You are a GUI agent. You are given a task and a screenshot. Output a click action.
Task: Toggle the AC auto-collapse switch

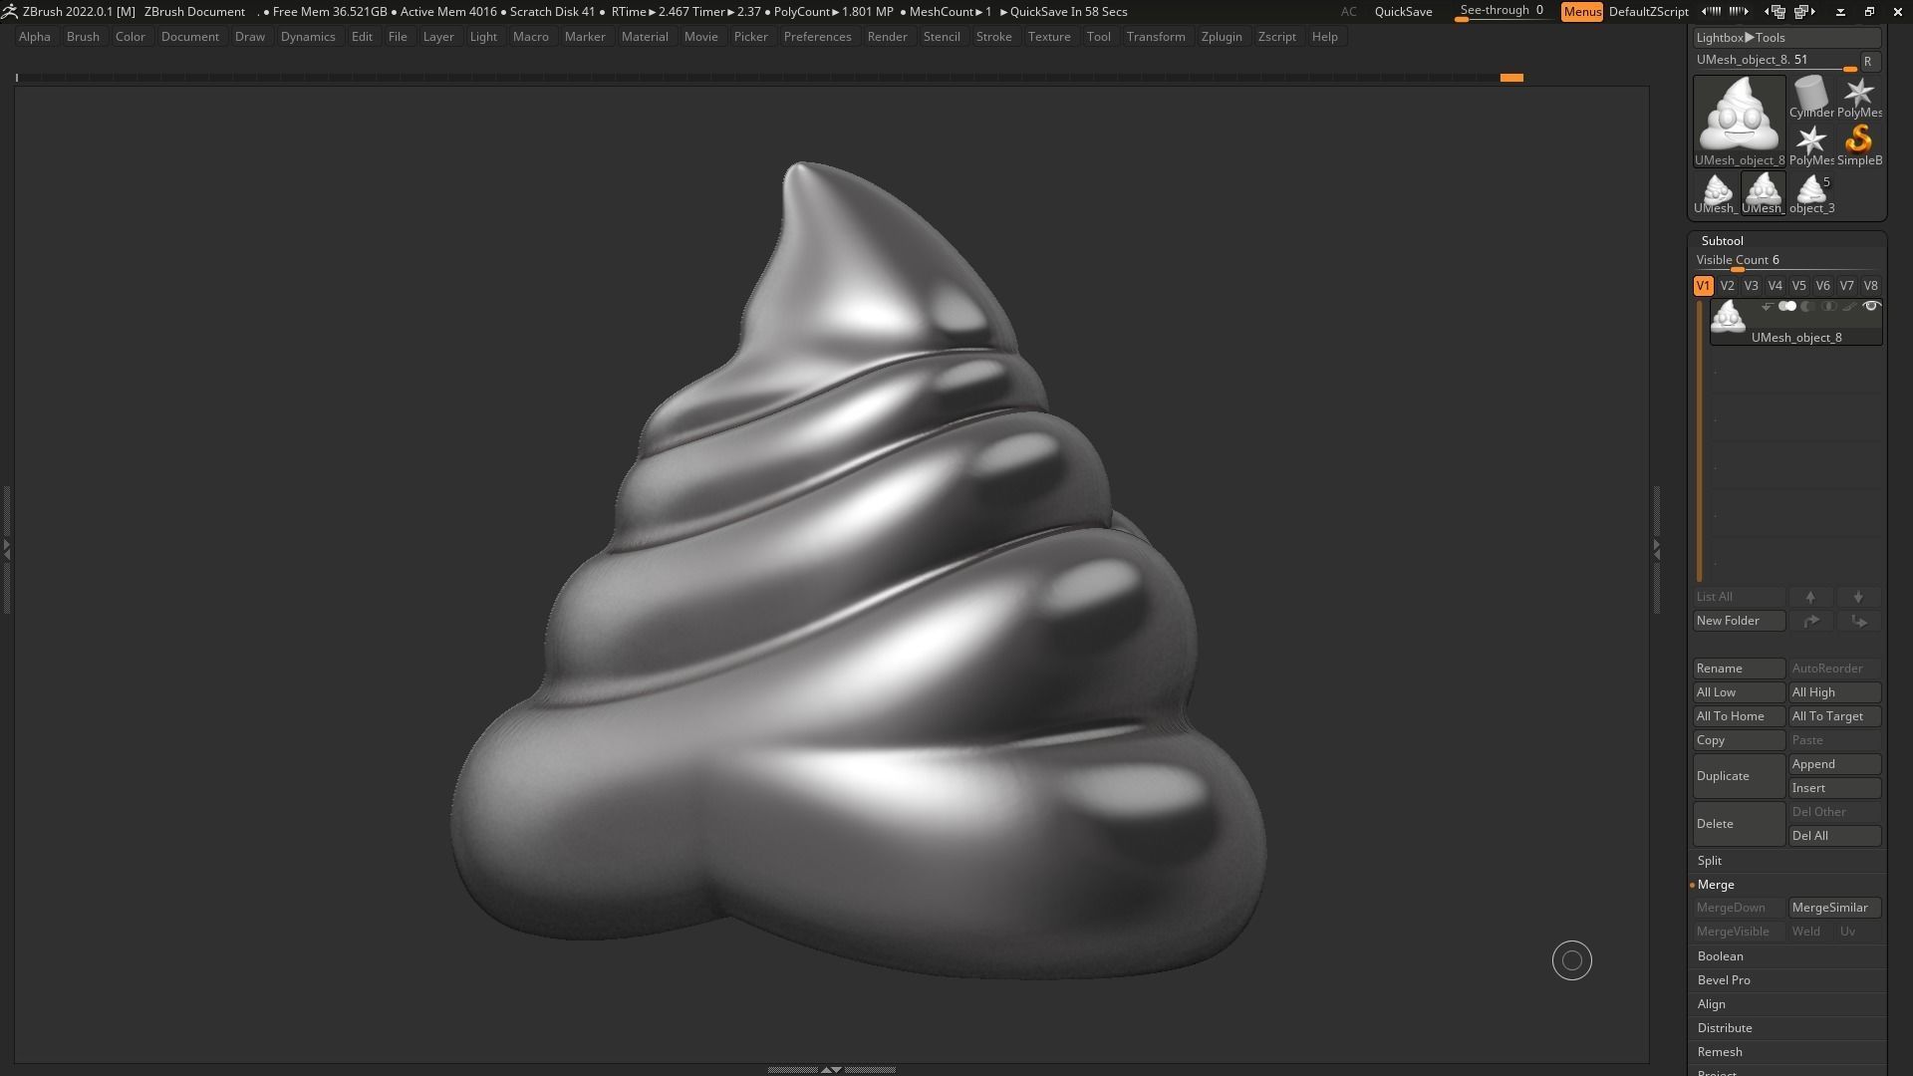(1347, 12)
